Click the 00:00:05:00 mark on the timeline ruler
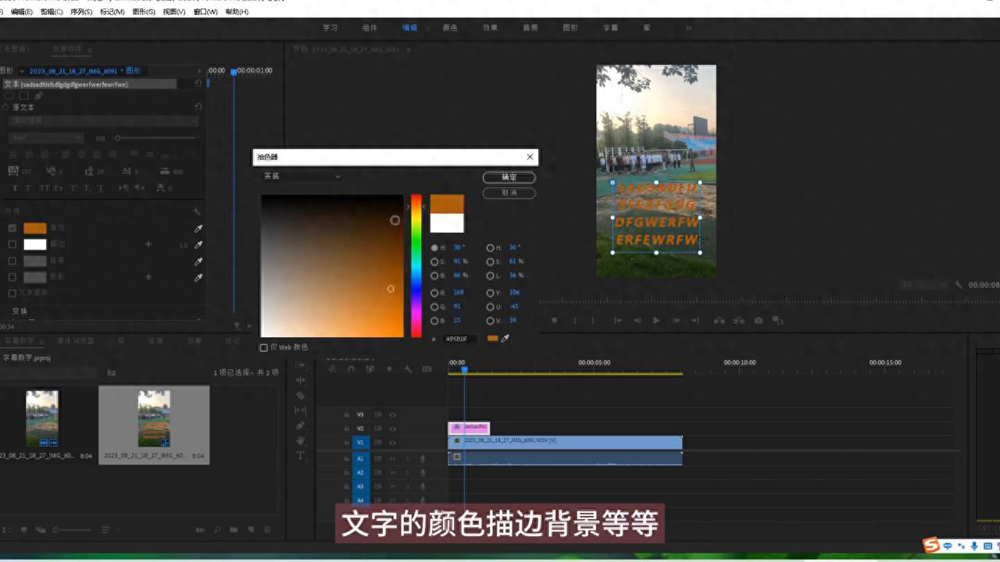 [595, 363]
